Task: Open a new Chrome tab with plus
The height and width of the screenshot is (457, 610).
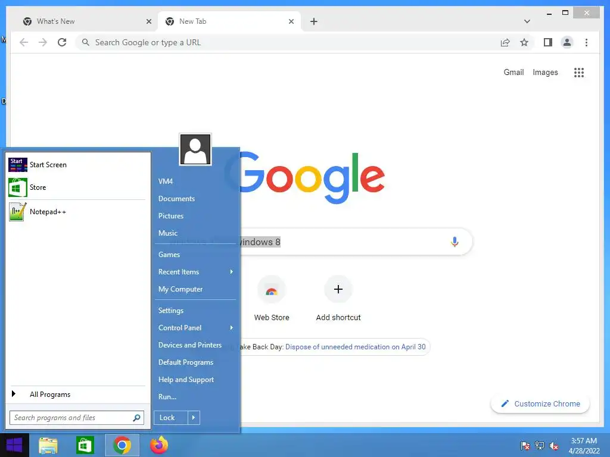Action: [314, 21]
